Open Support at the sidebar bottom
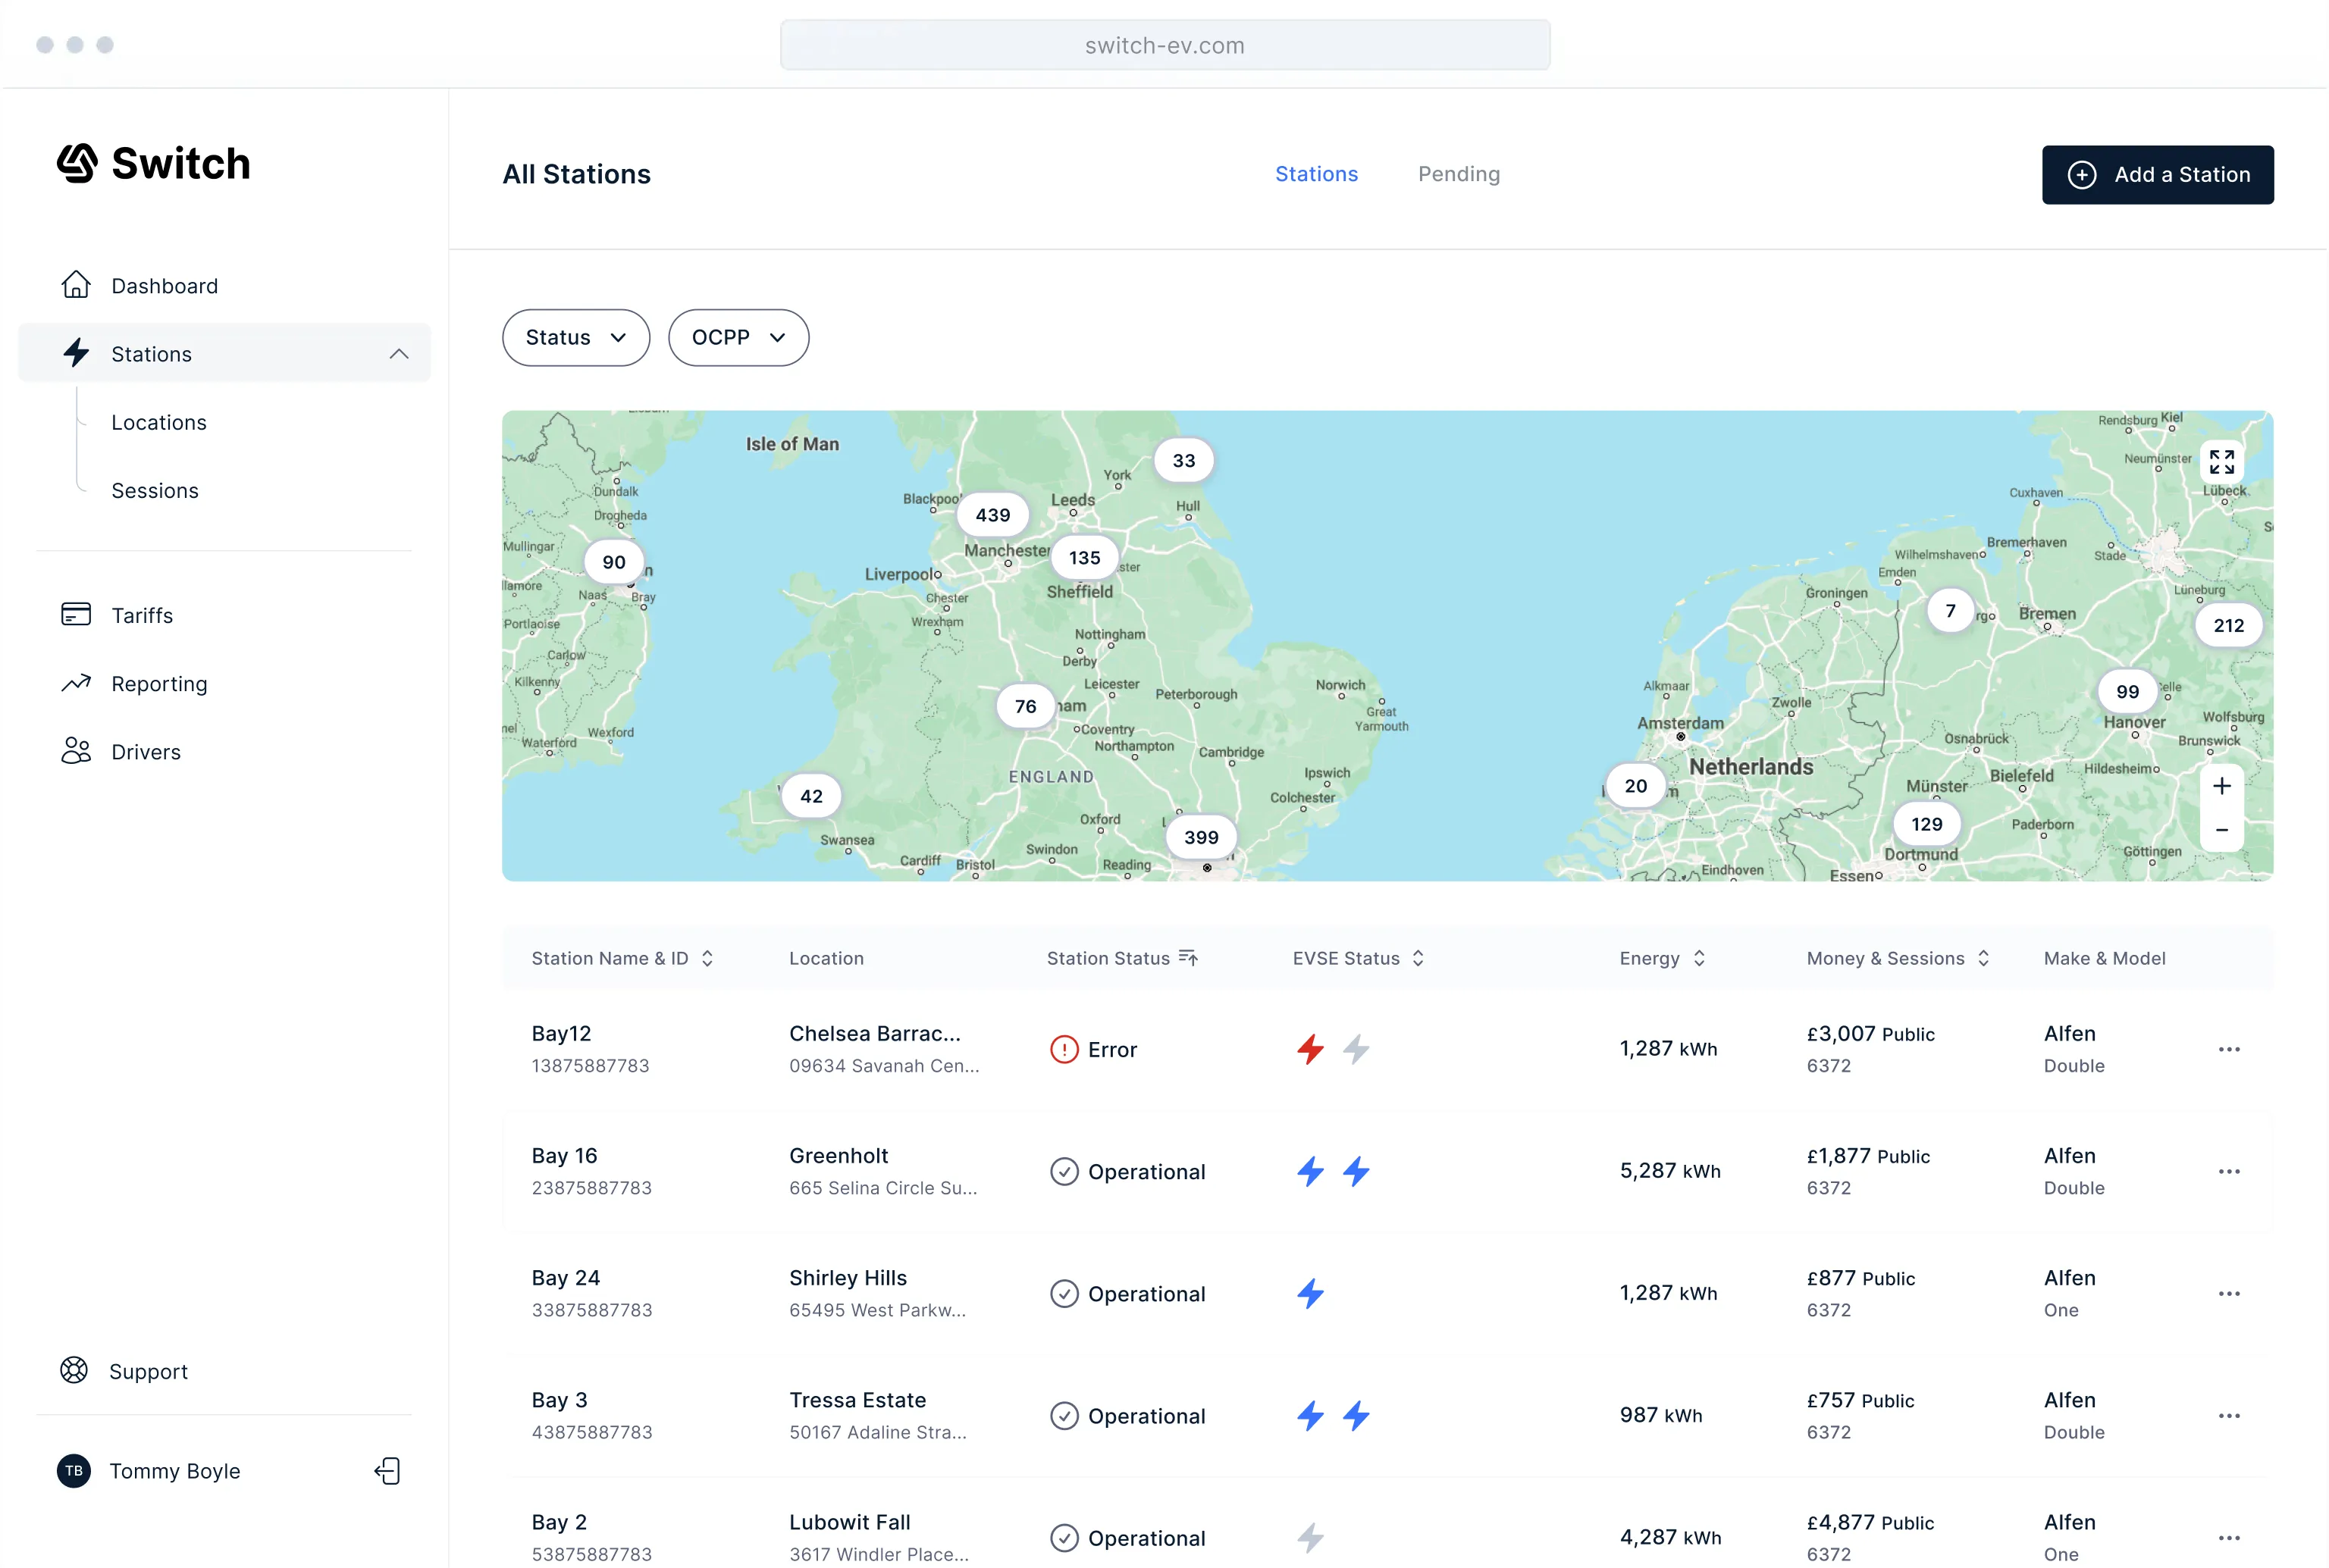 [147, 1371]
